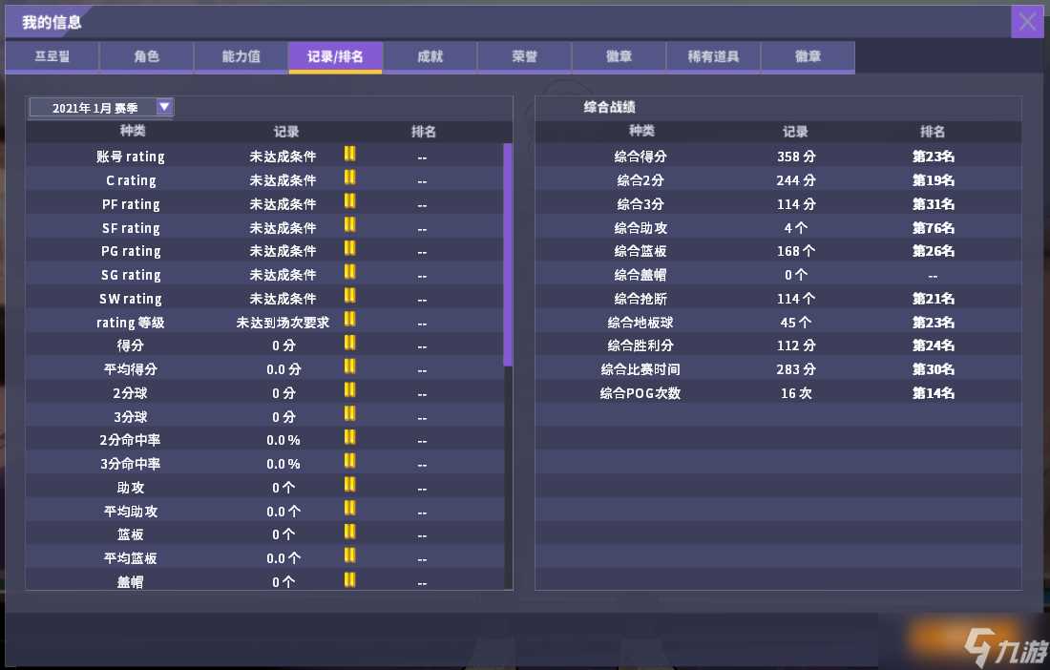Viewport: 1050px width, 670px height.
Task: Click the gold icon next to SG rating
Action: point(349,273)
